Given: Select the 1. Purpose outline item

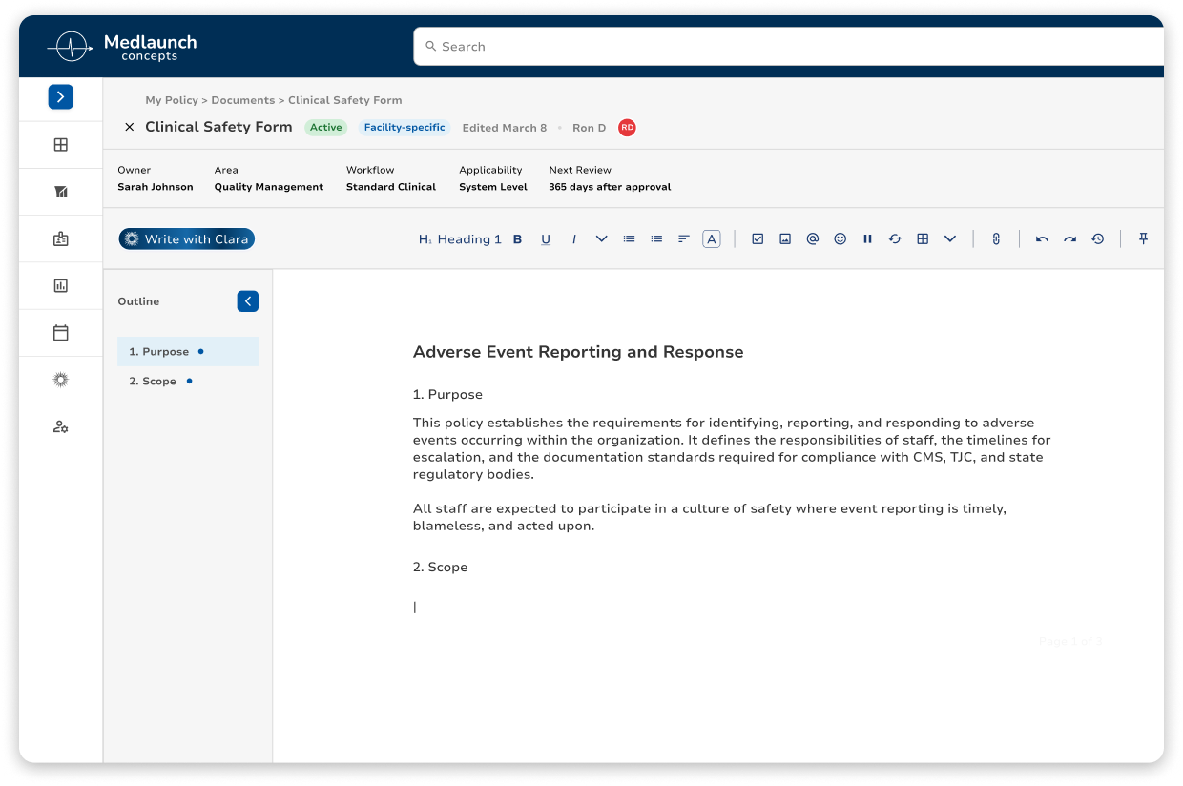Looking at the screenshot, I should coord(188,352).
